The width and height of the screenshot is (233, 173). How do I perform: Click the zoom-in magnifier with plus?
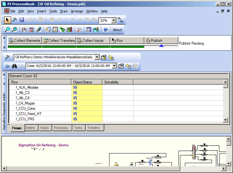tap(15, 30)
